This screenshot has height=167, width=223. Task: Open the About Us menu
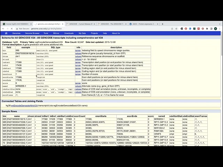[x=116, y=33]
